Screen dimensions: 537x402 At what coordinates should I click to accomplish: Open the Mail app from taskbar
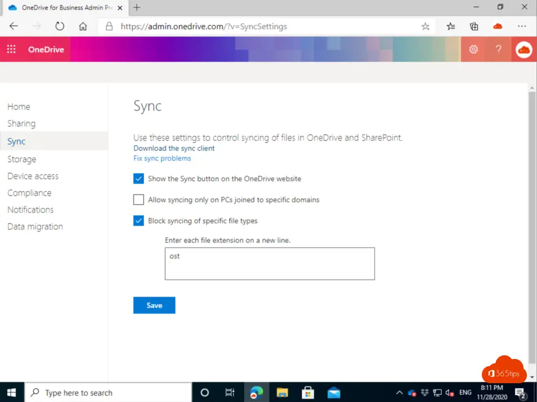pyautogui.click(x=334, y=393)
